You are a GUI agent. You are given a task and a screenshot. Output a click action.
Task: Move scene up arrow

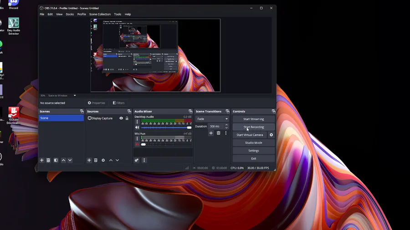(63, 160)
